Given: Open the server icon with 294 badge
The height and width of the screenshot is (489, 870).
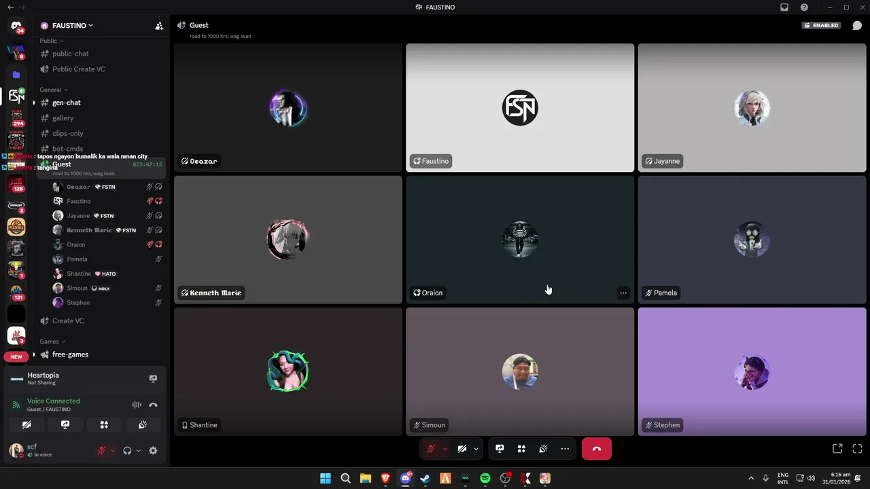Looking at the screenshot, I should coord(16,118).
